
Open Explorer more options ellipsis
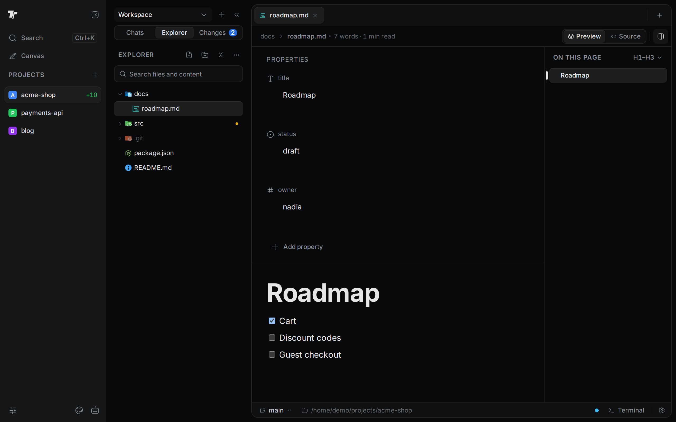(237, 55)
